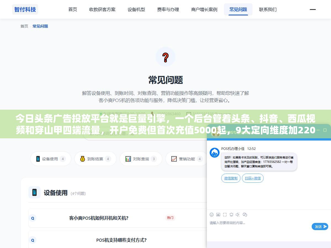Open 联系我们 in the navigation bar
The width and height of the screenshot is (331, 248).
pyautogui.click(x=268, y=9)
